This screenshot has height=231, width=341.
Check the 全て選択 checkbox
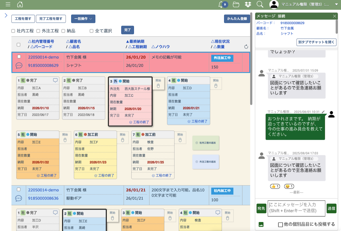coord(92,31)
